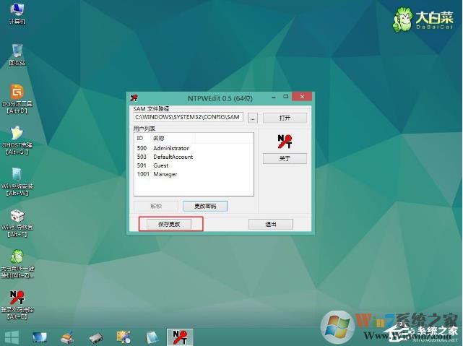This screenshot has width=463, height=346.
Task: Open the notebook taskbar icon
Action: coord(152,337)
